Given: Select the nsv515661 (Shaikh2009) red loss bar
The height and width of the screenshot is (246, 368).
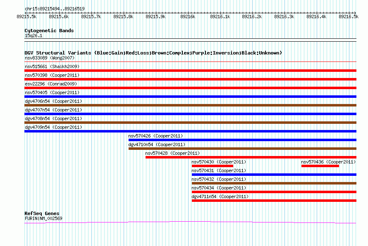Looking at the screenshot, I should point(190,71).
